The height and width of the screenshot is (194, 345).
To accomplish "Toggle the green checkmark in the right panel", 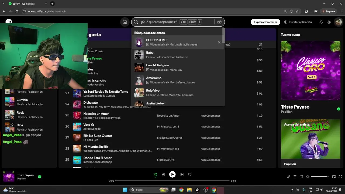I will pos(339,109).
